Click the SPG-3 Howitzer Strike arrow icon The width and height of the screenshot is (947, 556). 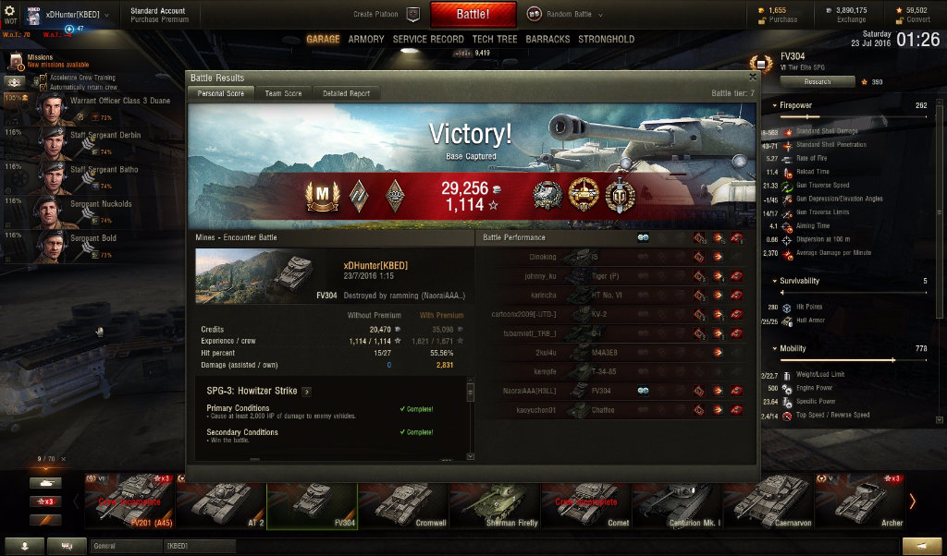307,392
